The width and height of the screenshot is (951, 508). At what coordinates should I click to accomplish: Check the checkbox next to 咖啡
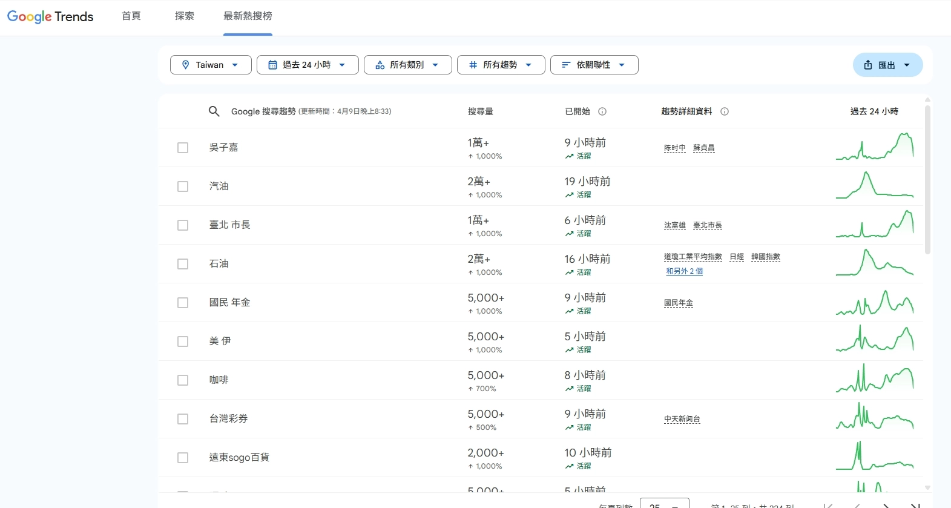tap(183, 380)
